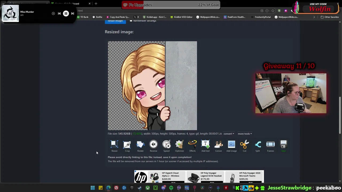Open KickBot VOD Editor bookmark
The height and width of the screenshot is (192, 342).
coord(181,17)
